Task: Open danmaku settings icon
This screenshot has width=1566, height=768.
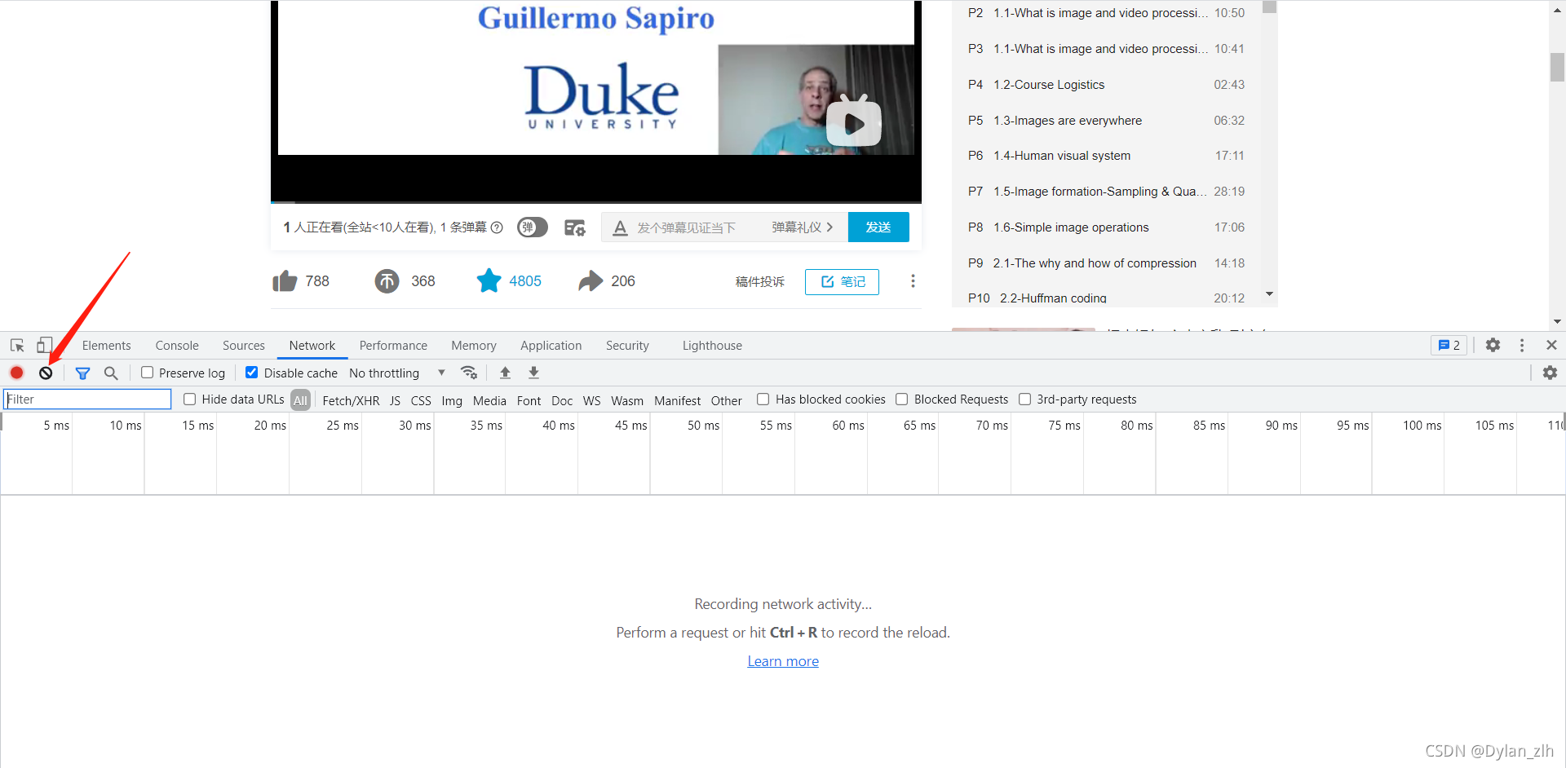Action: (575, 227)
